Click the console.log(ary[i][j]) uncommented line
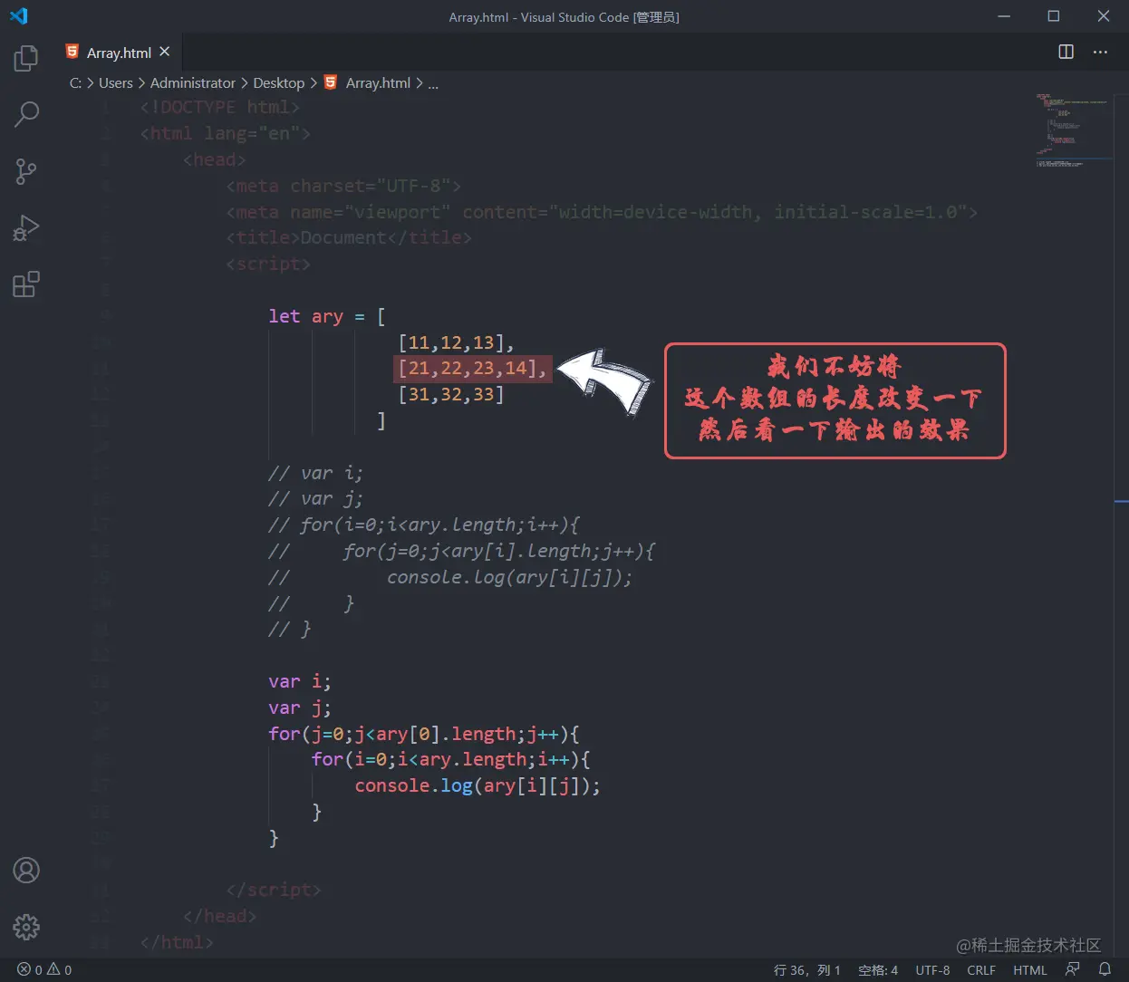The height and width of the screenshot is (982, 1129). click(x=477, y=785)
